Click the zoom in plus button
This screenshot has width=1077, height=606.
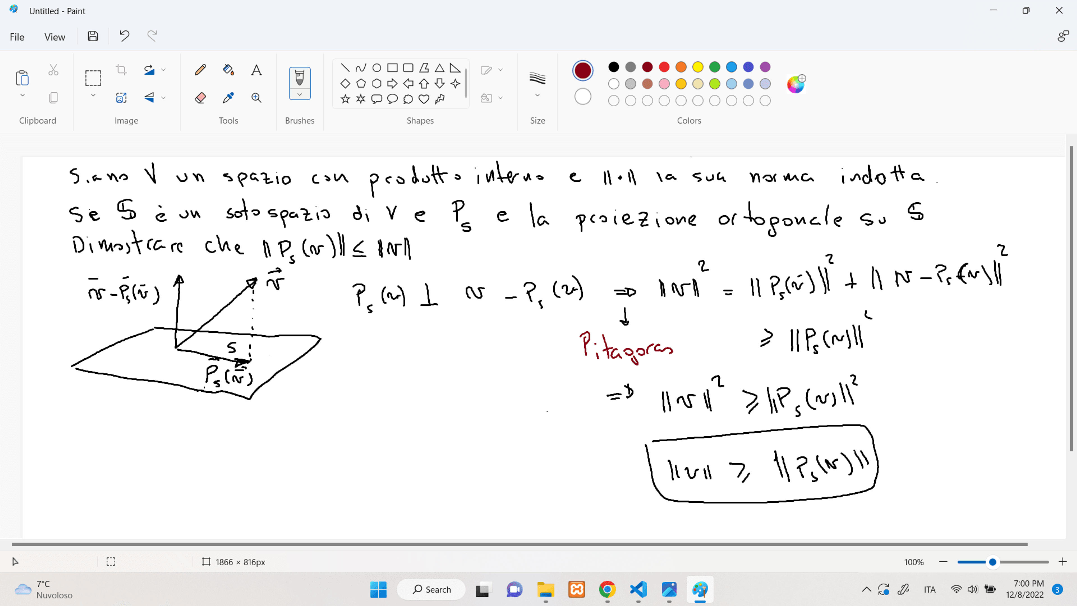1062,562
